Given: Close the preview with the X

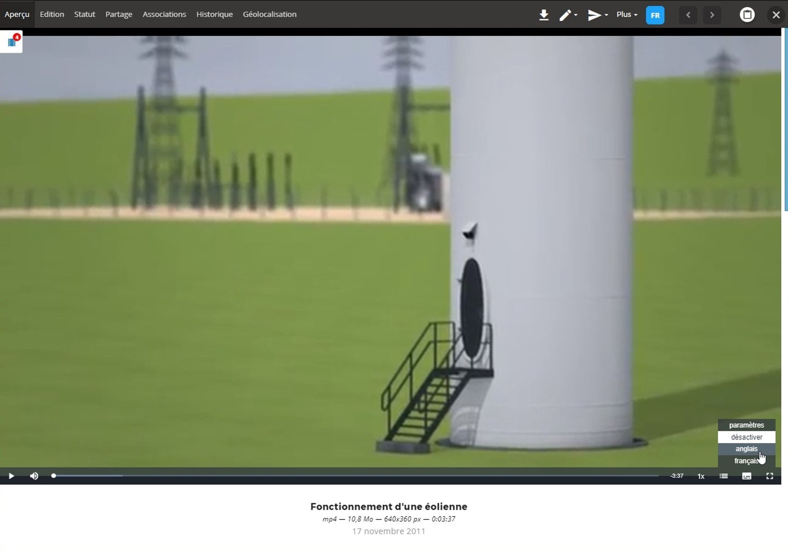Looking at the screenshot, I should coord(776,15).
